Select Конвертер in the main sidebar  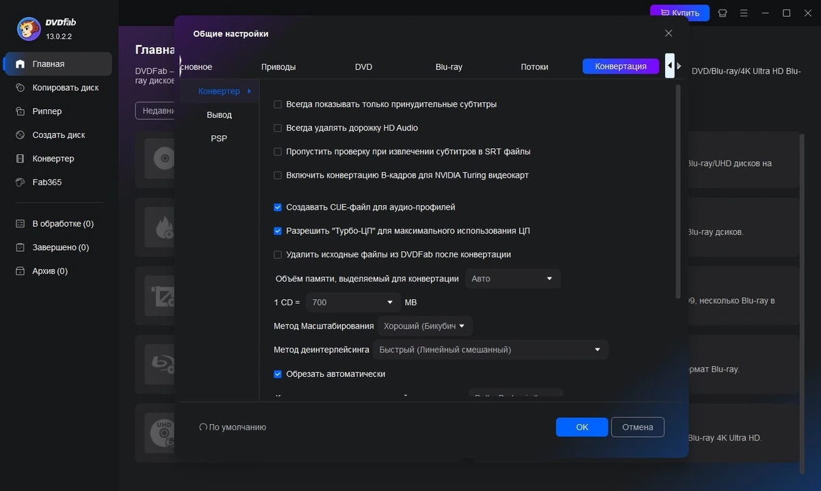(x=57, y=158)
